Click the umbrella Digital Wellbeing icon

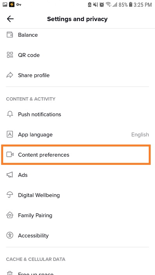tap(10, 195)
